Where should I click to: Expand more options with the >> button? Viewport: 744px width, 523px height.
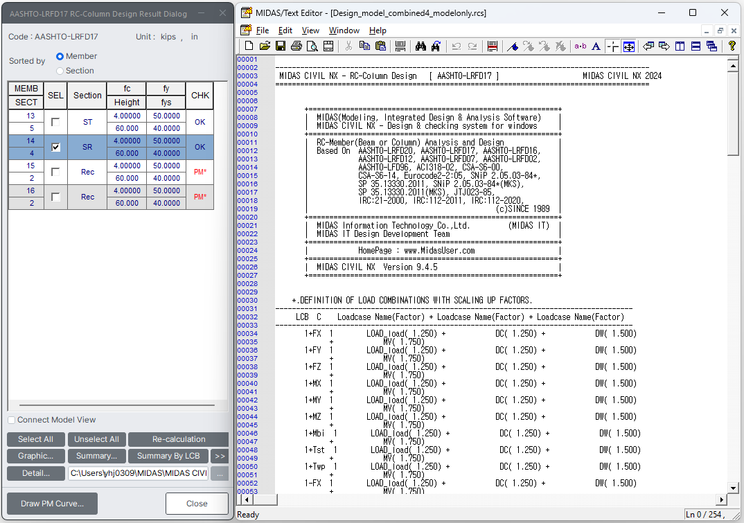pyautogui.click(x=220, y=456)
